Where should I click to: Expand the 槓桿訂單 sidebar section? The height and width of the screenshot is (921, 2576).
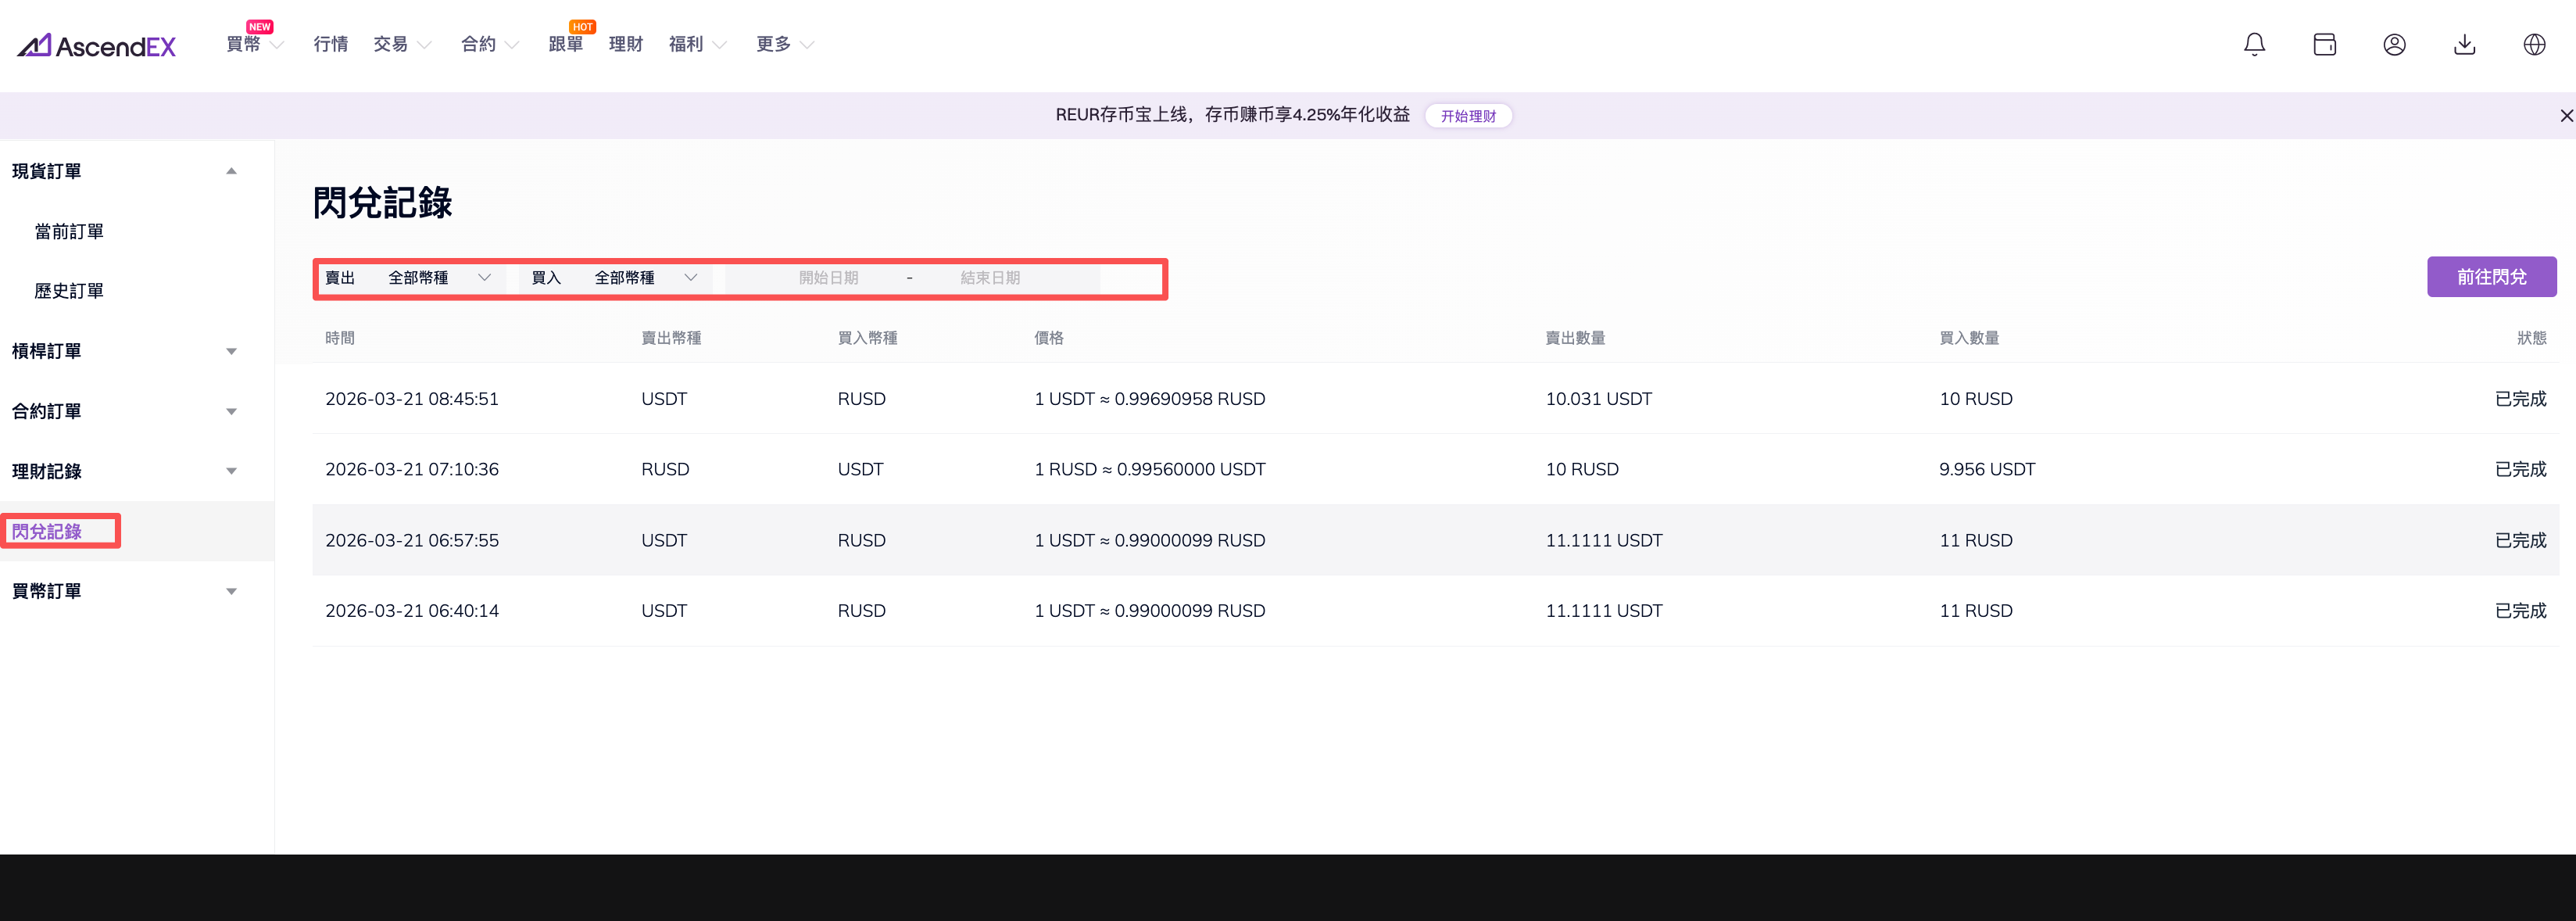tap(231, 351)
